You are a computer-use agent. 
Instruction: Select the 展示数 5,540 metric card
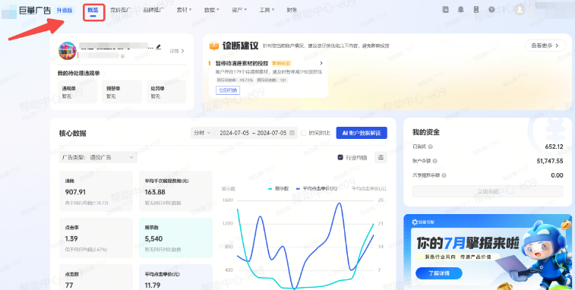[175, 238]
